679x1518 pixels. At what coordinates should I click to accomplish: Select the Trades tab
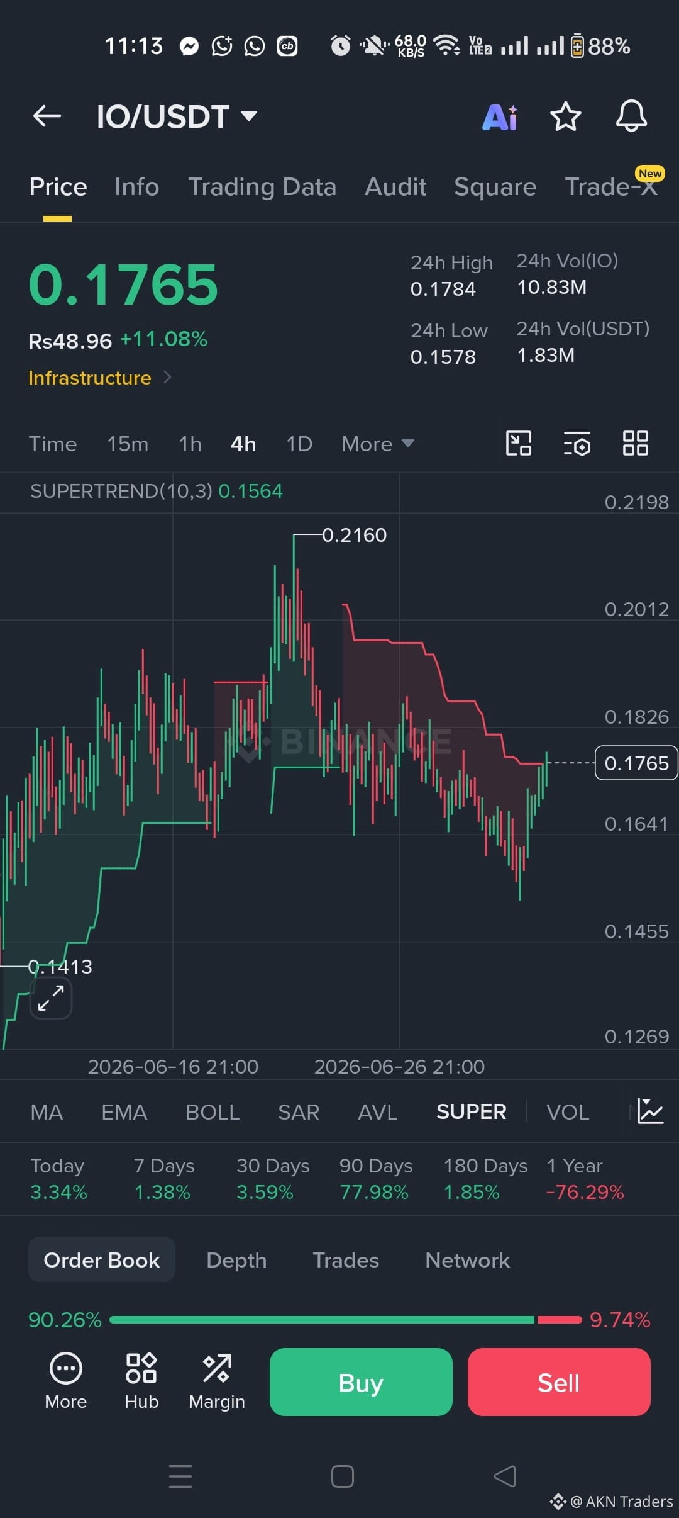coord(346,1260)
